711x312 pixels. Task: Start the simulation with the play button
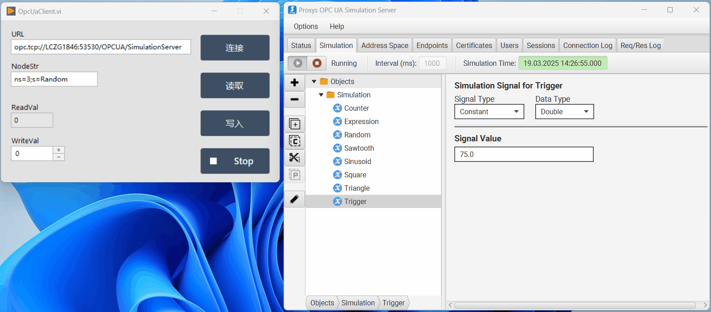coord(297,63)
